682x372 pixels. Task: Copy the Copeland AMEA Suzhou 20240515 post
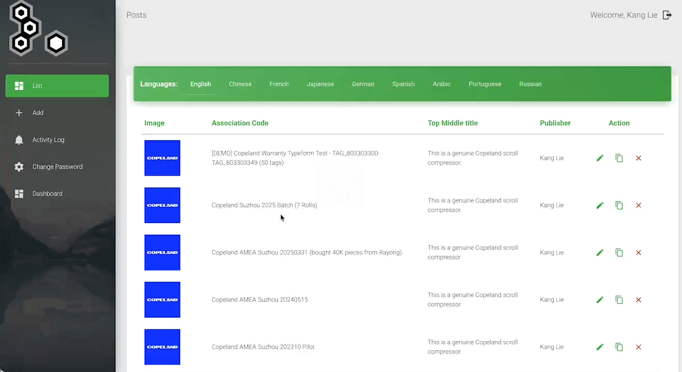coord(619,300)
